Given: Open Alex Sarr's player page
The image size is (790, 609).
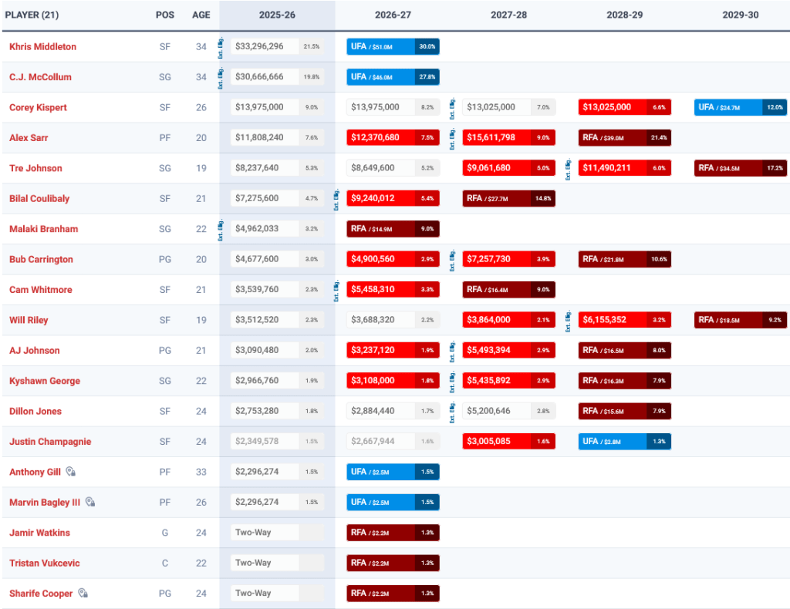Looking at the screenshot, I should 29,138.
